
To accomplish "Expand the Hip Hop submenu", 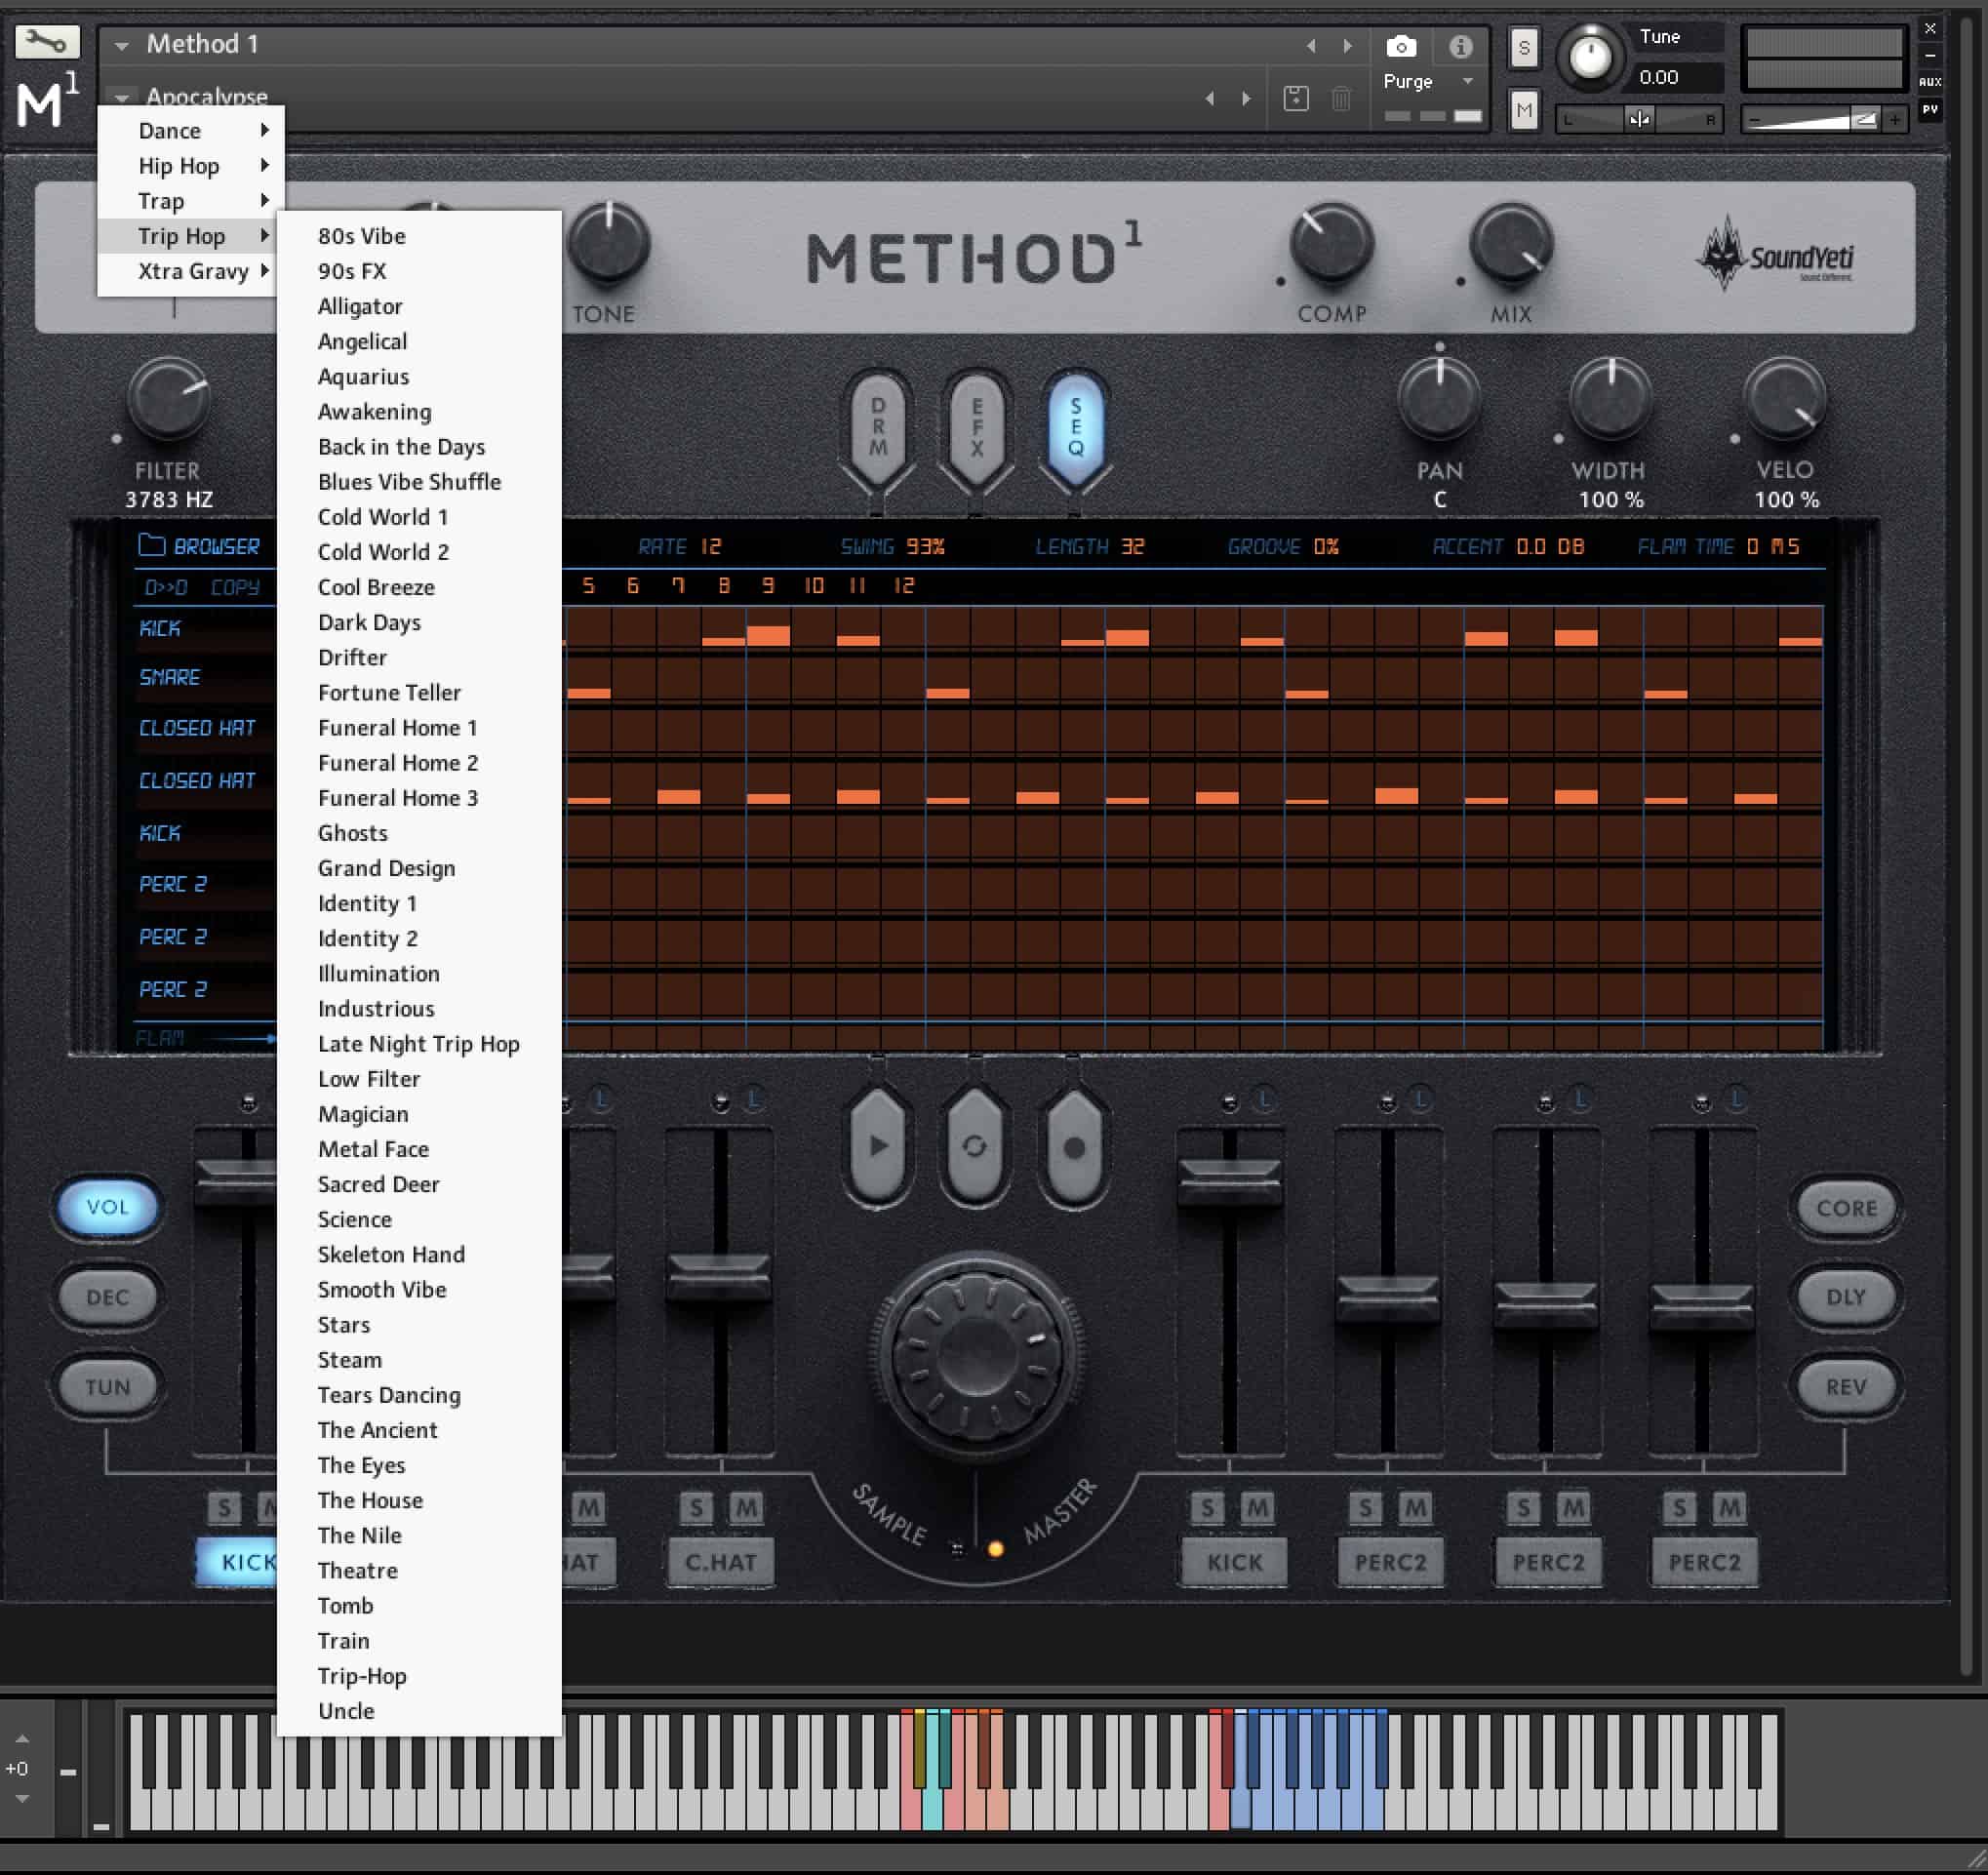I will click(x=191, y=165).
